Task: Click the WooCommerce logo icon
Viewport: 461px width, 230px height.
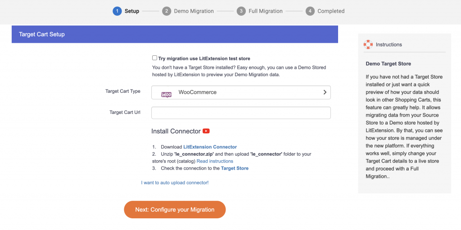Action: (x=167, y=95)
